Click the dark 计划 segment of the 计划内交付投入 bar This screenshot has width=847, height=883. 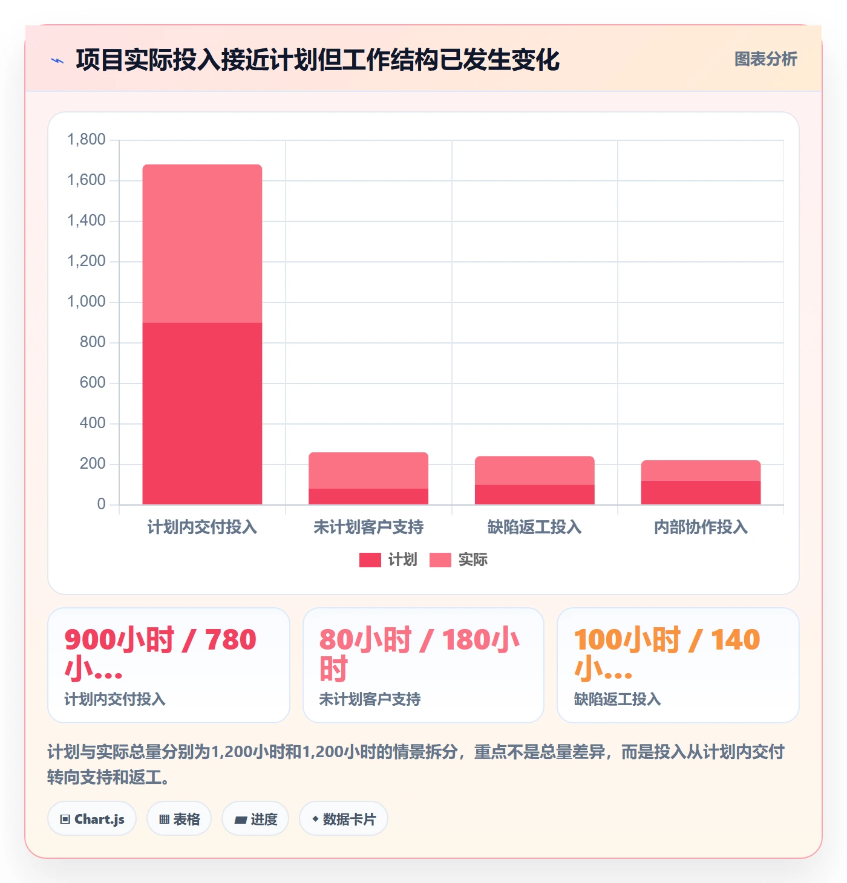point(202,414)
